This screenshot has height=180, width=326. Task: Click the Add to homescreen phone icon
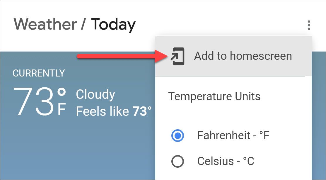[x=178, y=56]
